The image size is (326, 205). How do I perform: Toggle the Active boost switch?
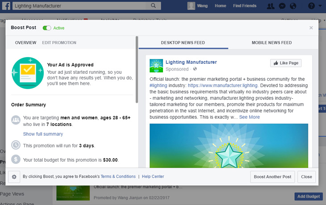click(x=47, y=28)
